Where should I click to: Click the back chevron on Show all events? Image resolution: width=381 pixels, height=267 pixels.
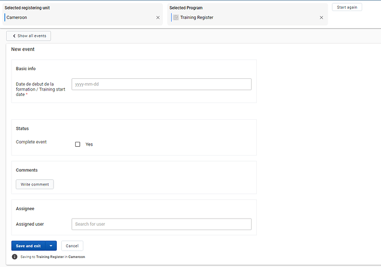pyautogui.click(x=14, y=36)
